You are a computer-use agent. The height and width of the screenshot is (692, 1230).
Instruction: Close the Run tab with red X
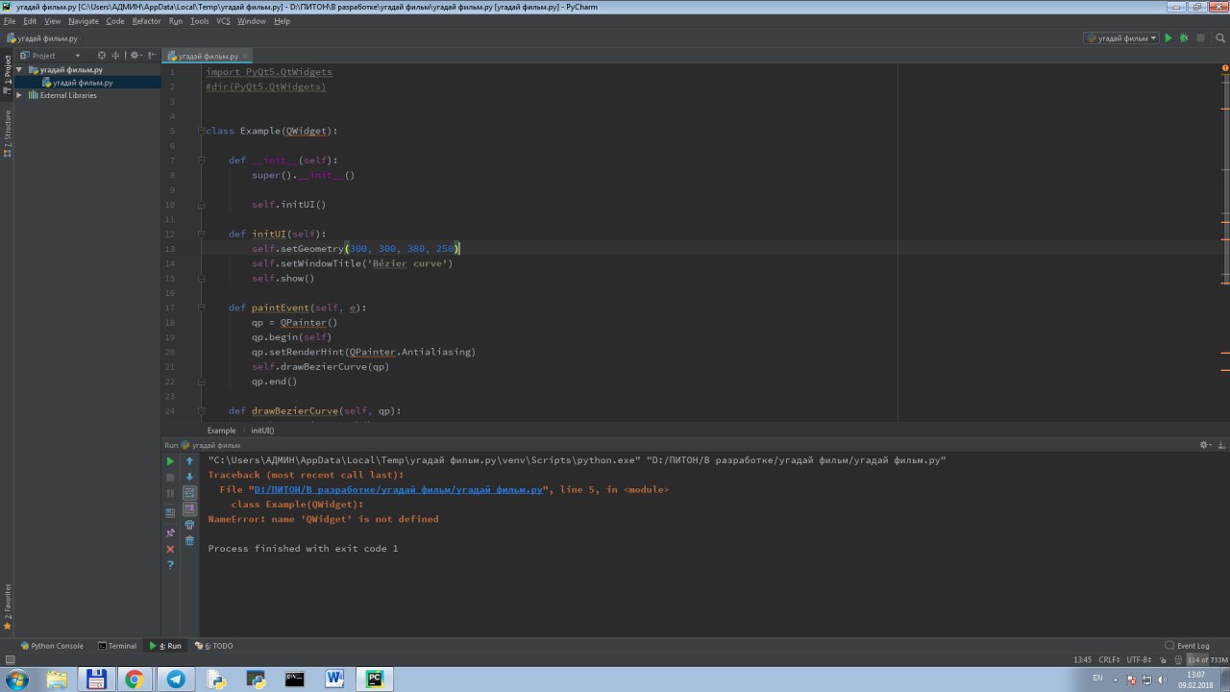[171, 549]
